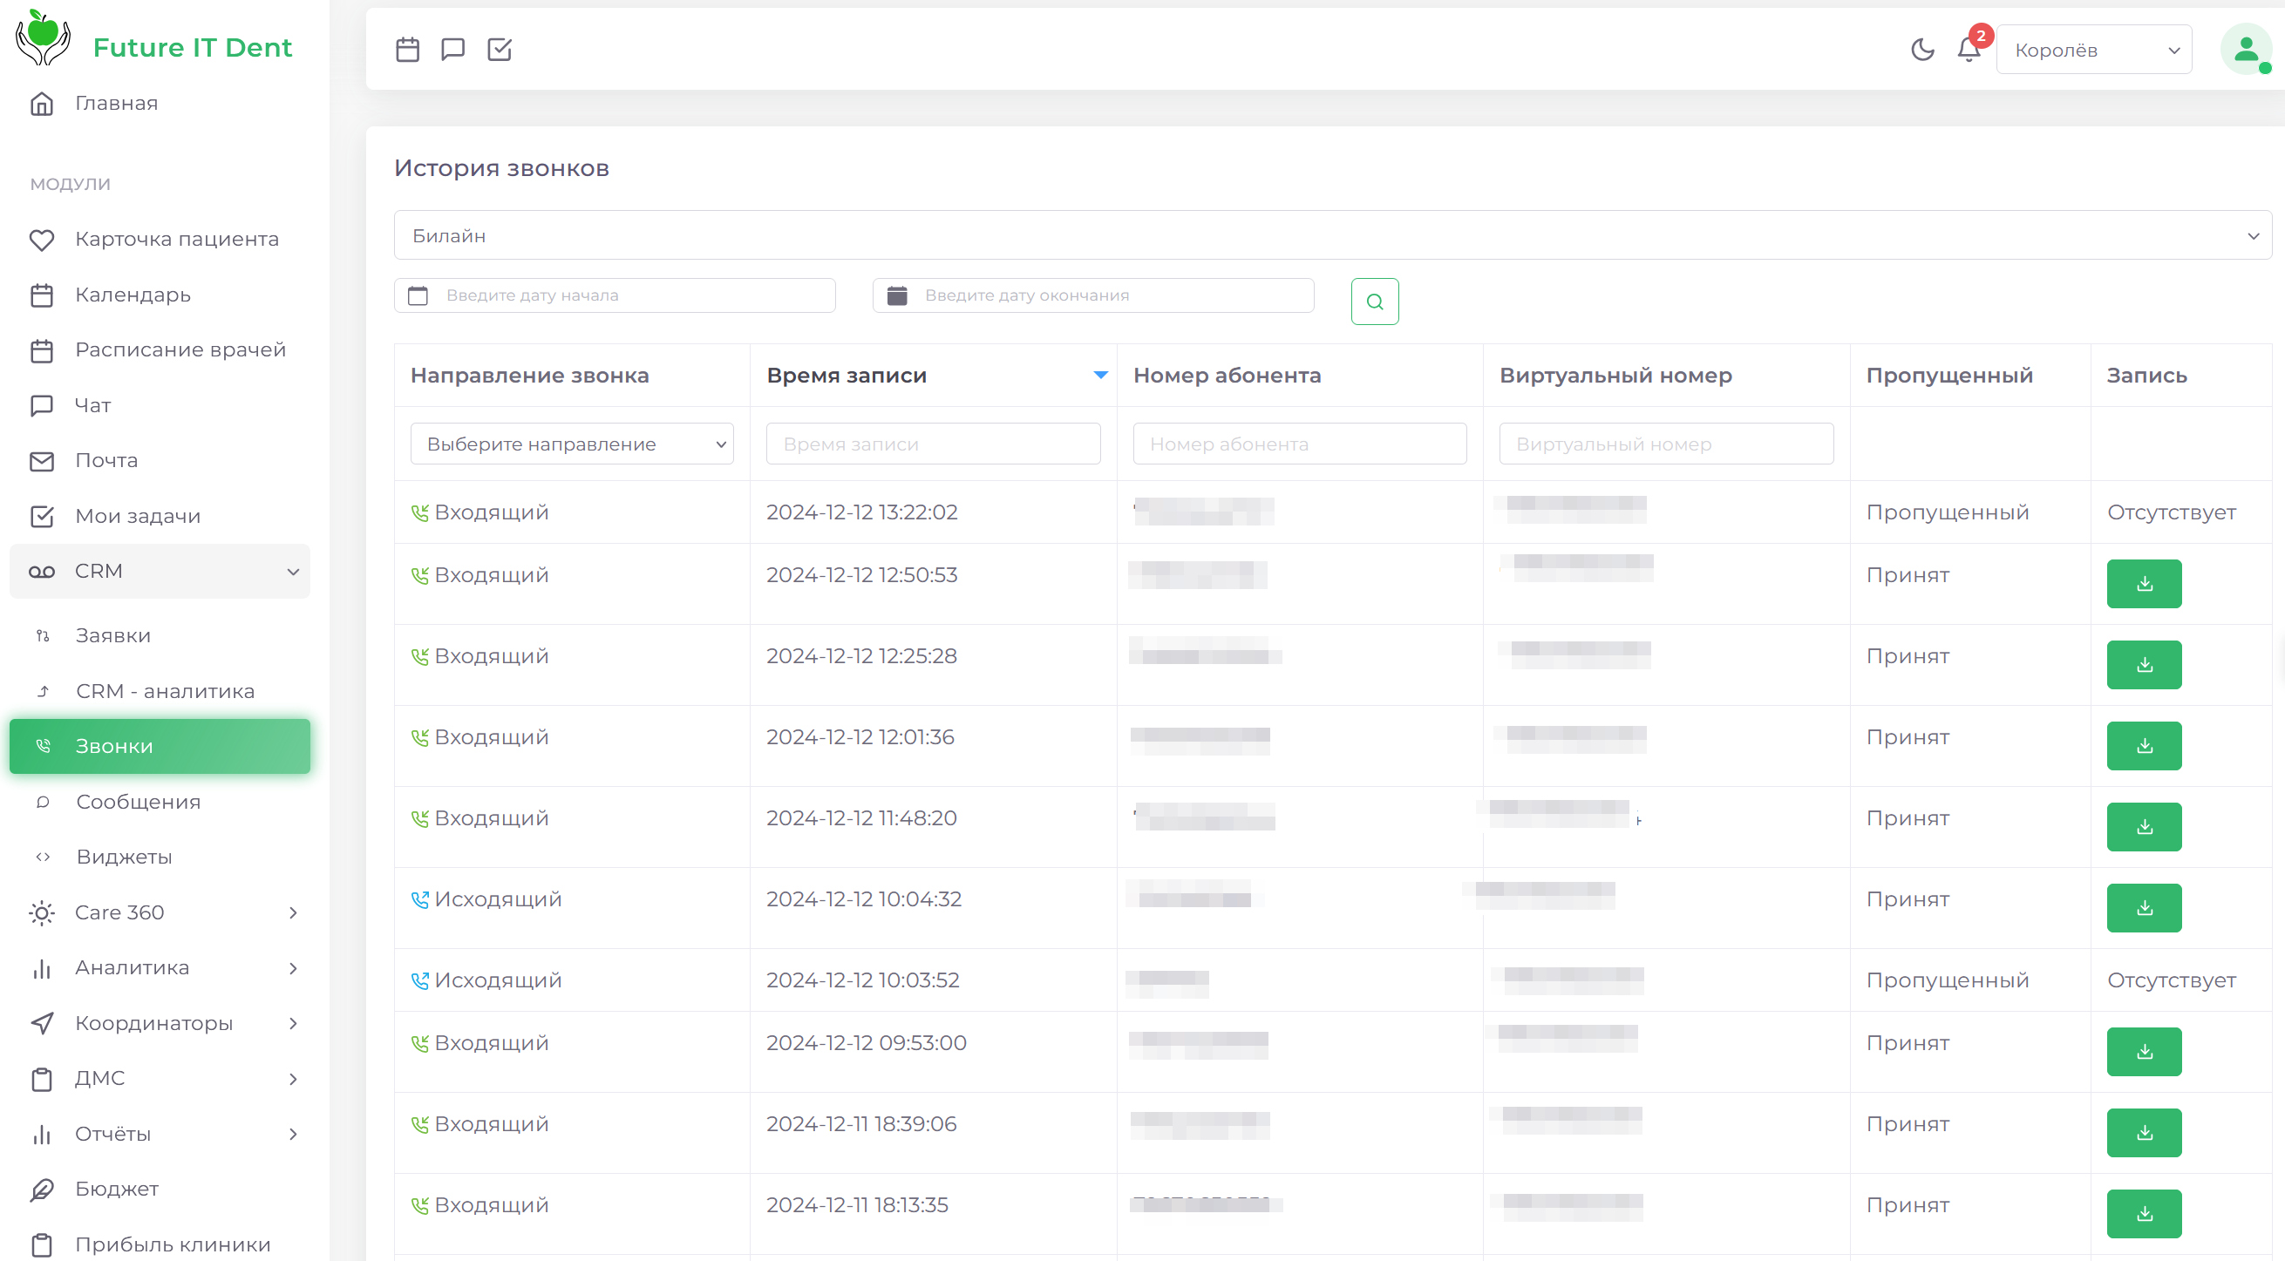
Task: Download recording for 18:39:06 call
Action: click(x=2144, y=1133)
